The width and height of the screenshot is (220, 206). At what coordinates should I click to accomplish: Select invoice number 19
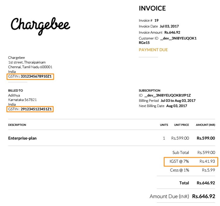tap(156, 20)
